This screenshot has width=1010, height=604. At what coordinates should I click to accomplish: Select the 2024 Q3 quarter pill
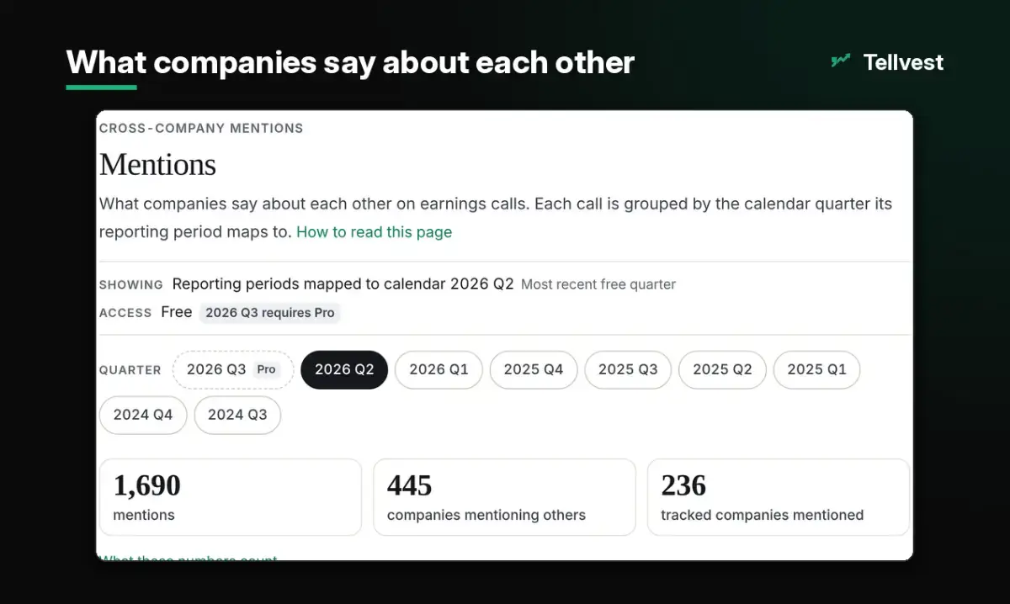point(237,415)
